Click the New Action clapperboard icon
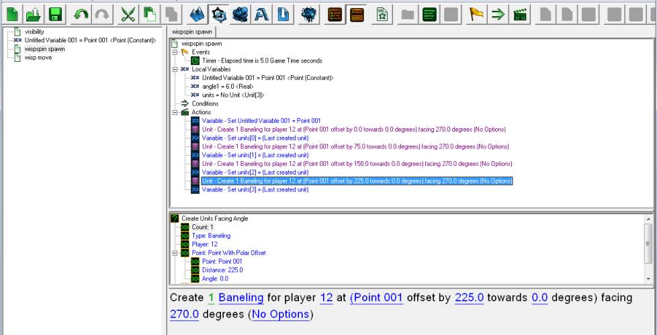The image size is (657, 335). point(519,13)
